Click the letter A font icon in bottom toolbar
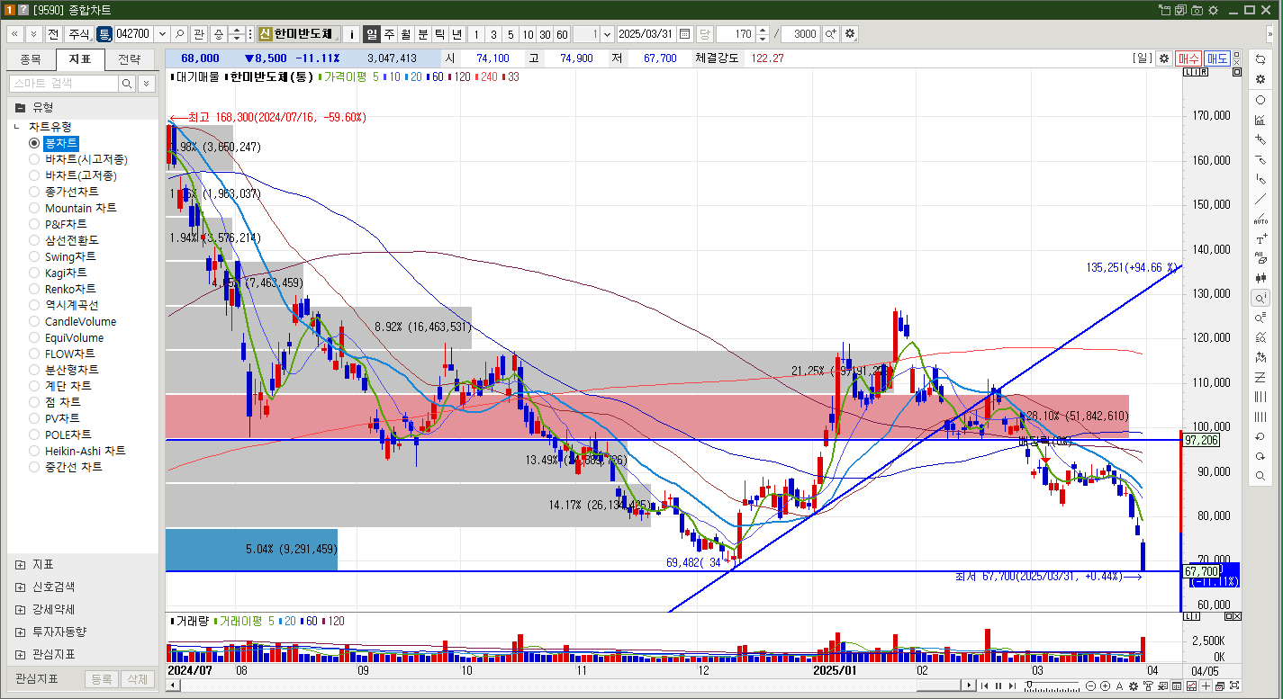The width and height of the screenshot is (1283, 699). (x=1119, y=686)
